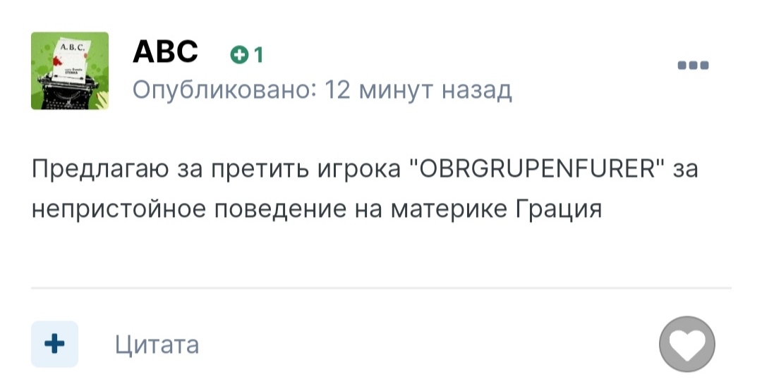Click the heart reaction icon
This screenshot has width=762, height=391.
click(686, 345)
